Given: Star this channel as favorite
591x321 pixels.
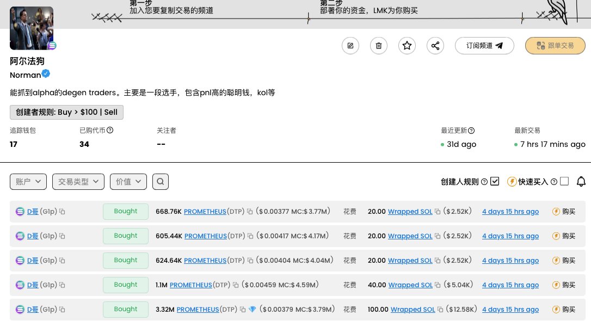Looking at the screenshot, I should pyautogui.click(x=407, y=46).
